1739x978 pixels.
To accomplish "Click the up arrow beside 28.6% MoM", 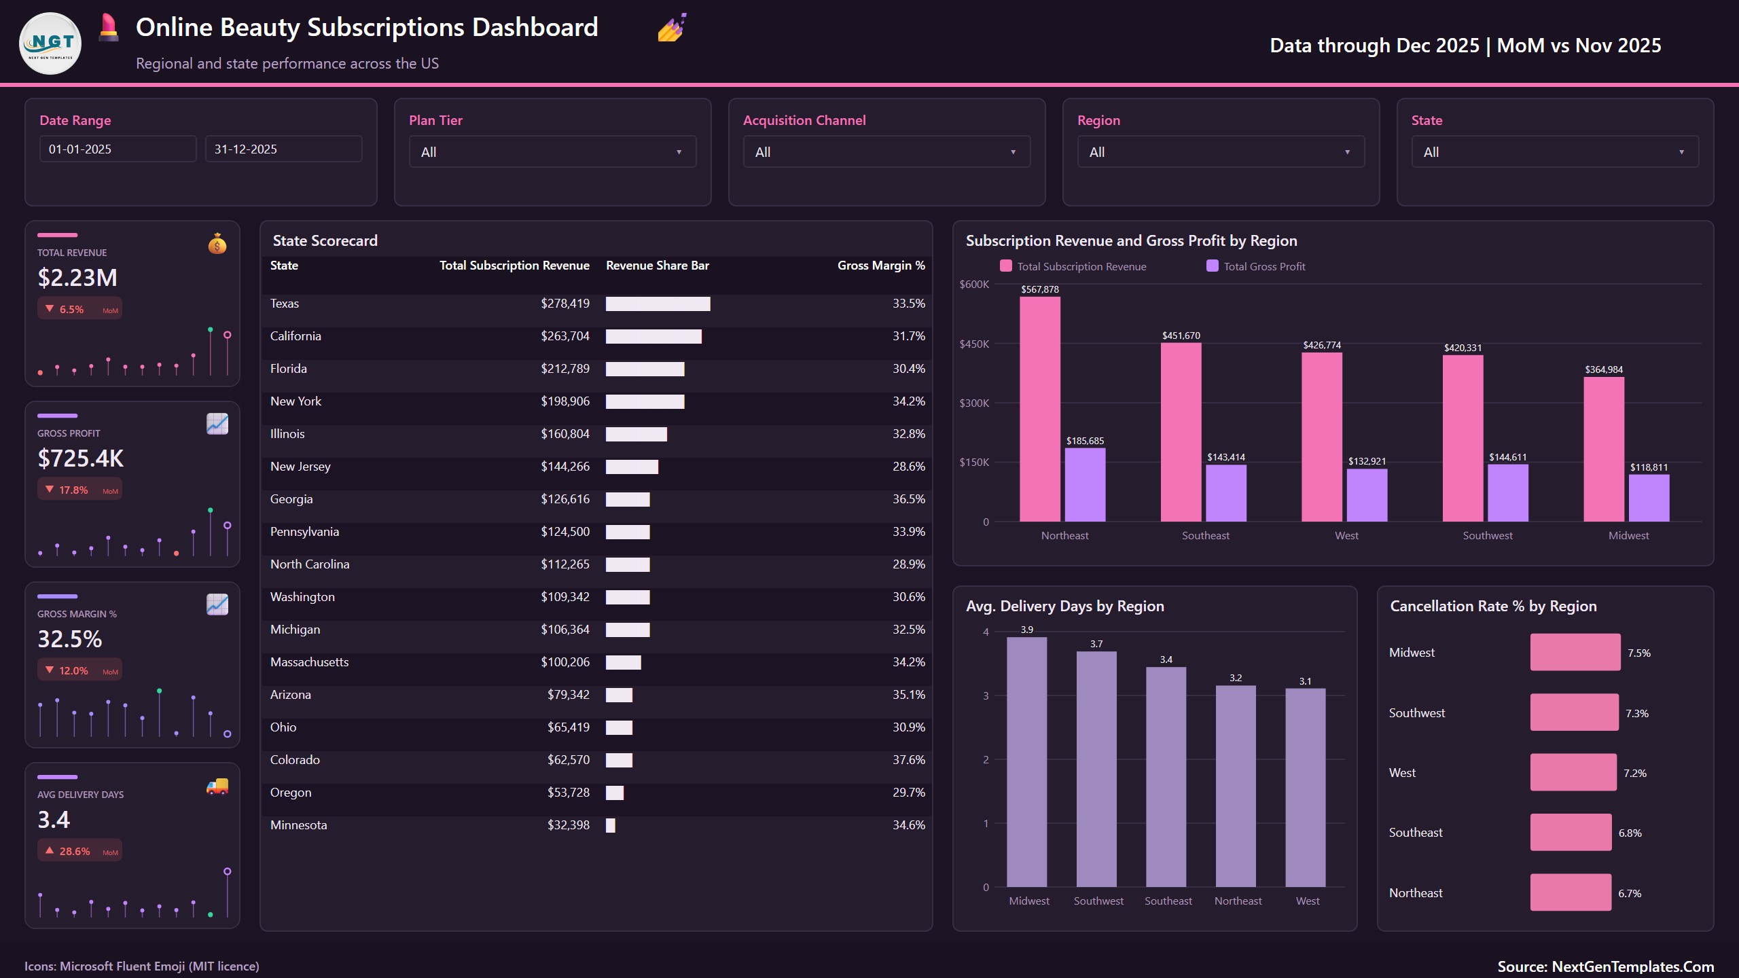I will coord(50,850).
